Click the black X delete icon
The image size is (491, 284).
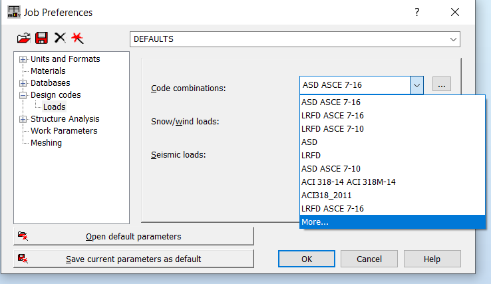click(60, 39)
